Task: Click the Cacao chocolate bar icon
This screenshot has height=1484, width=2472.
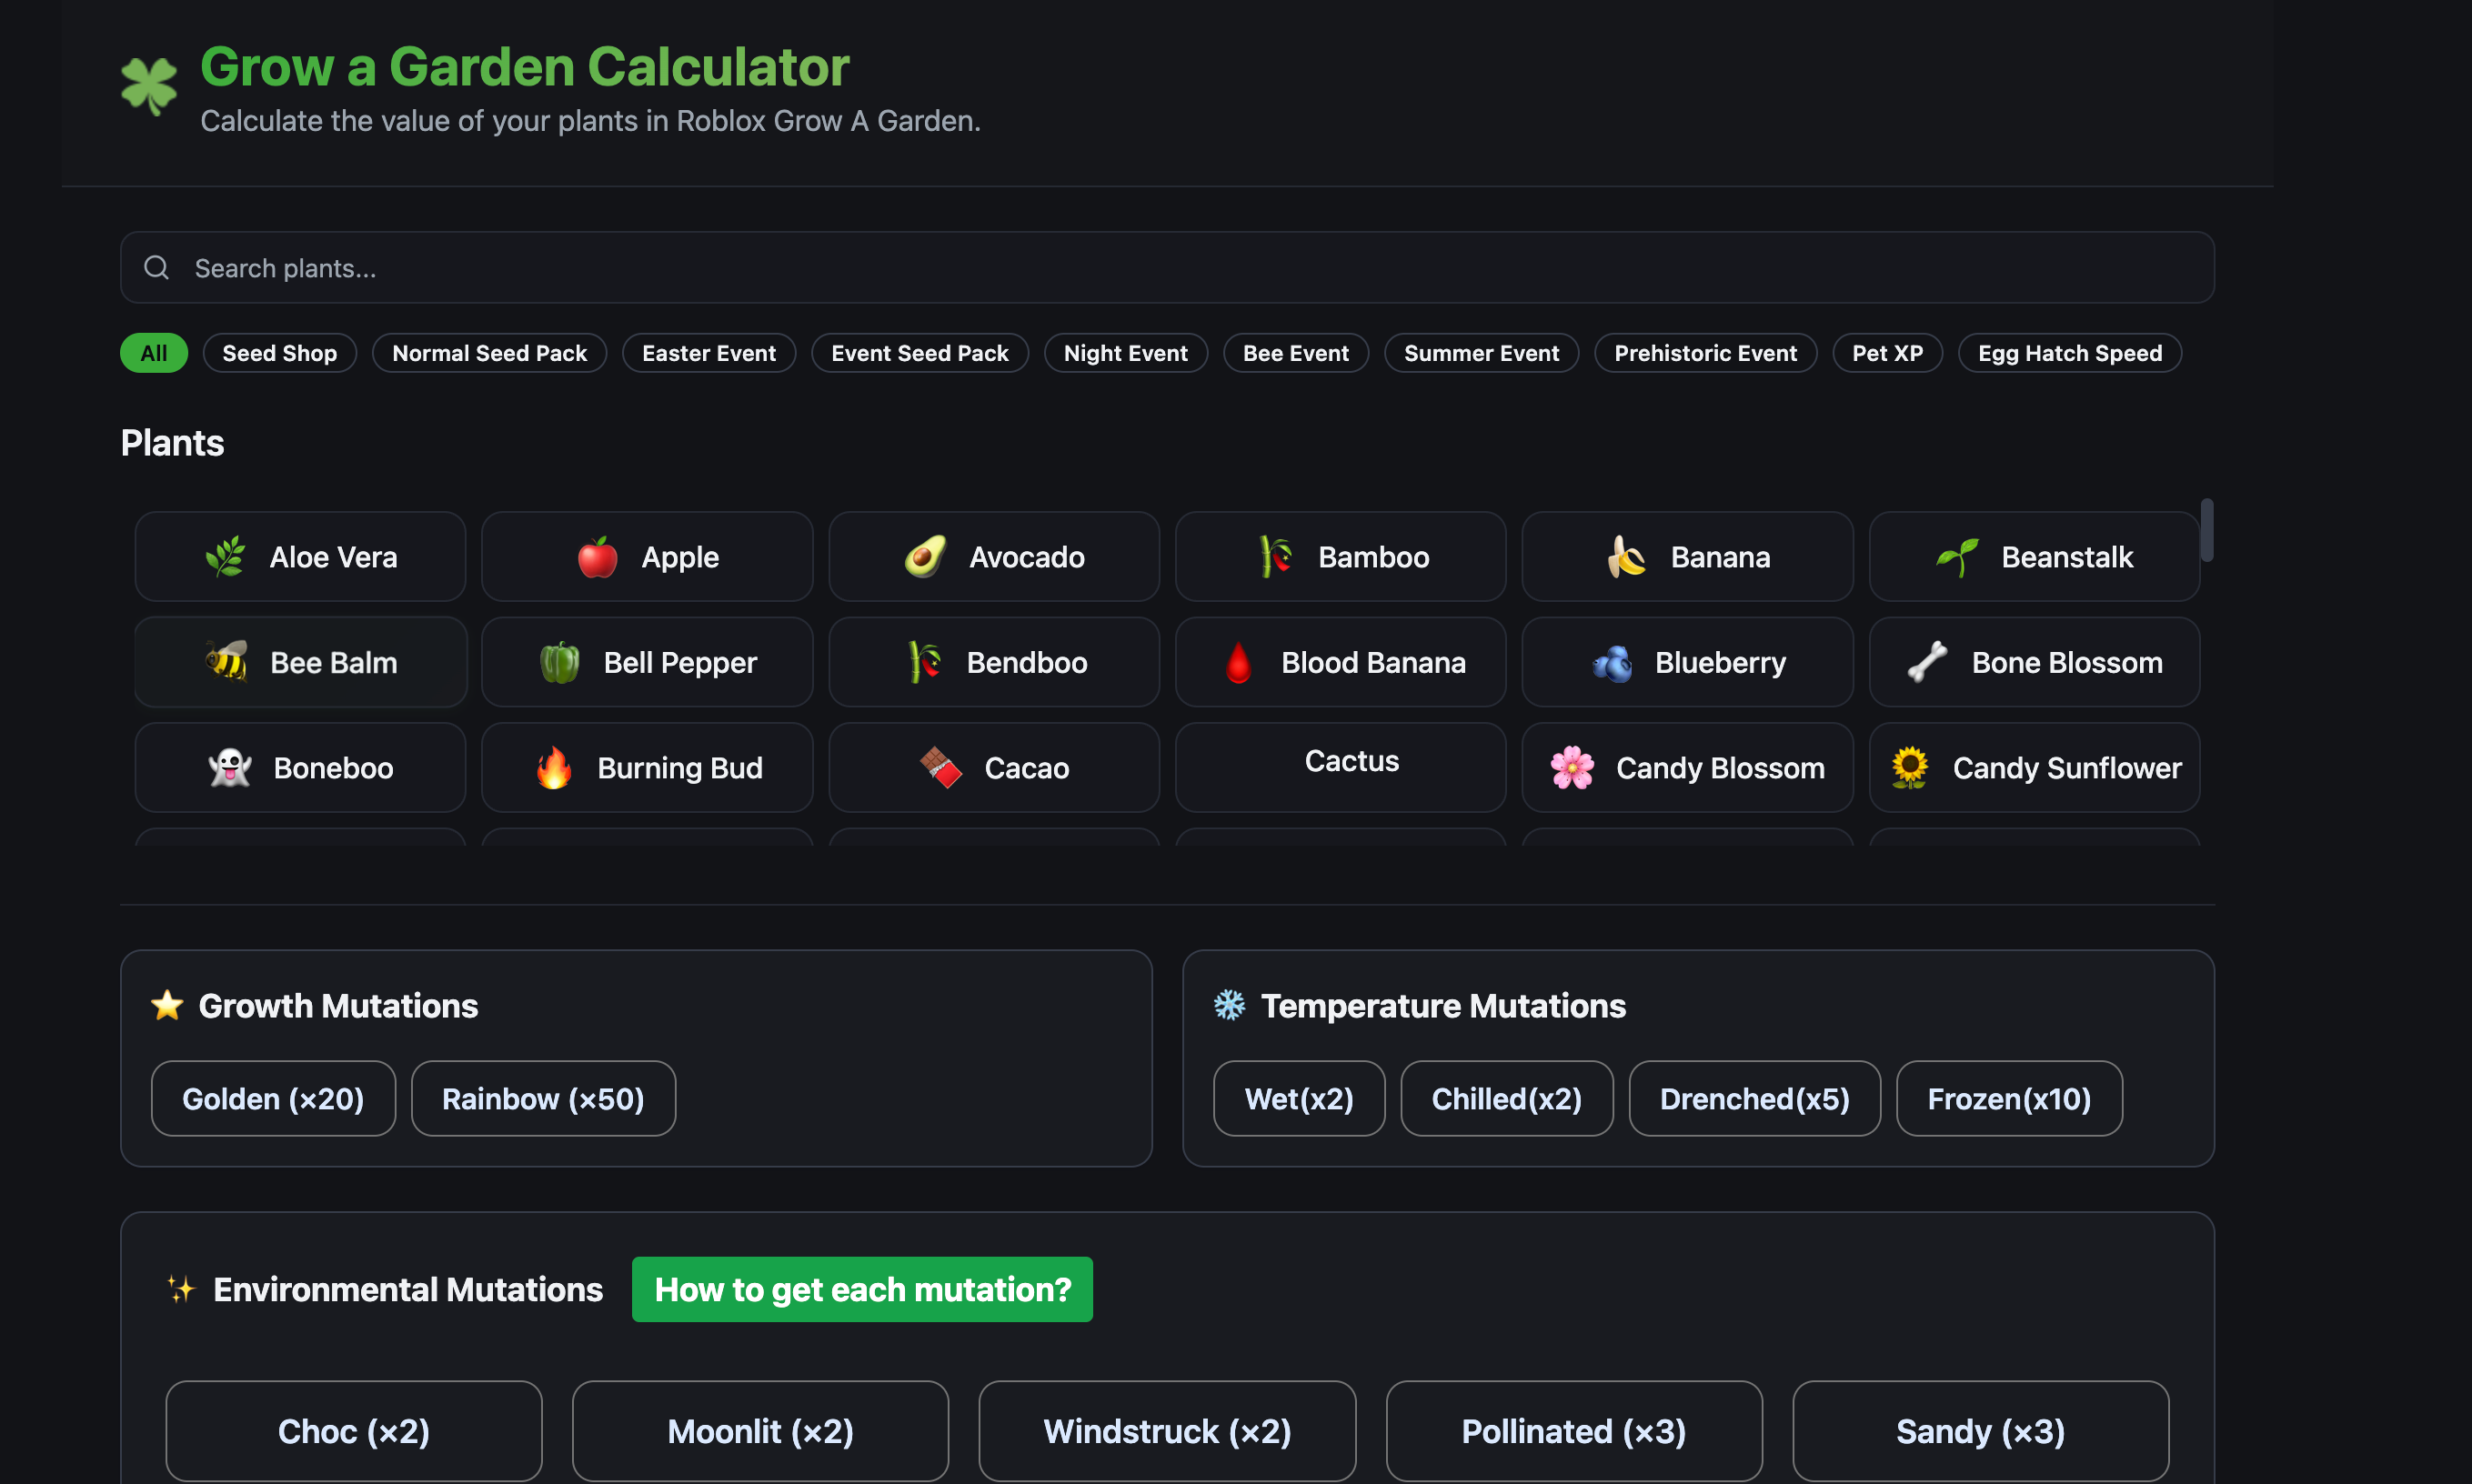Action: point(941,768)
